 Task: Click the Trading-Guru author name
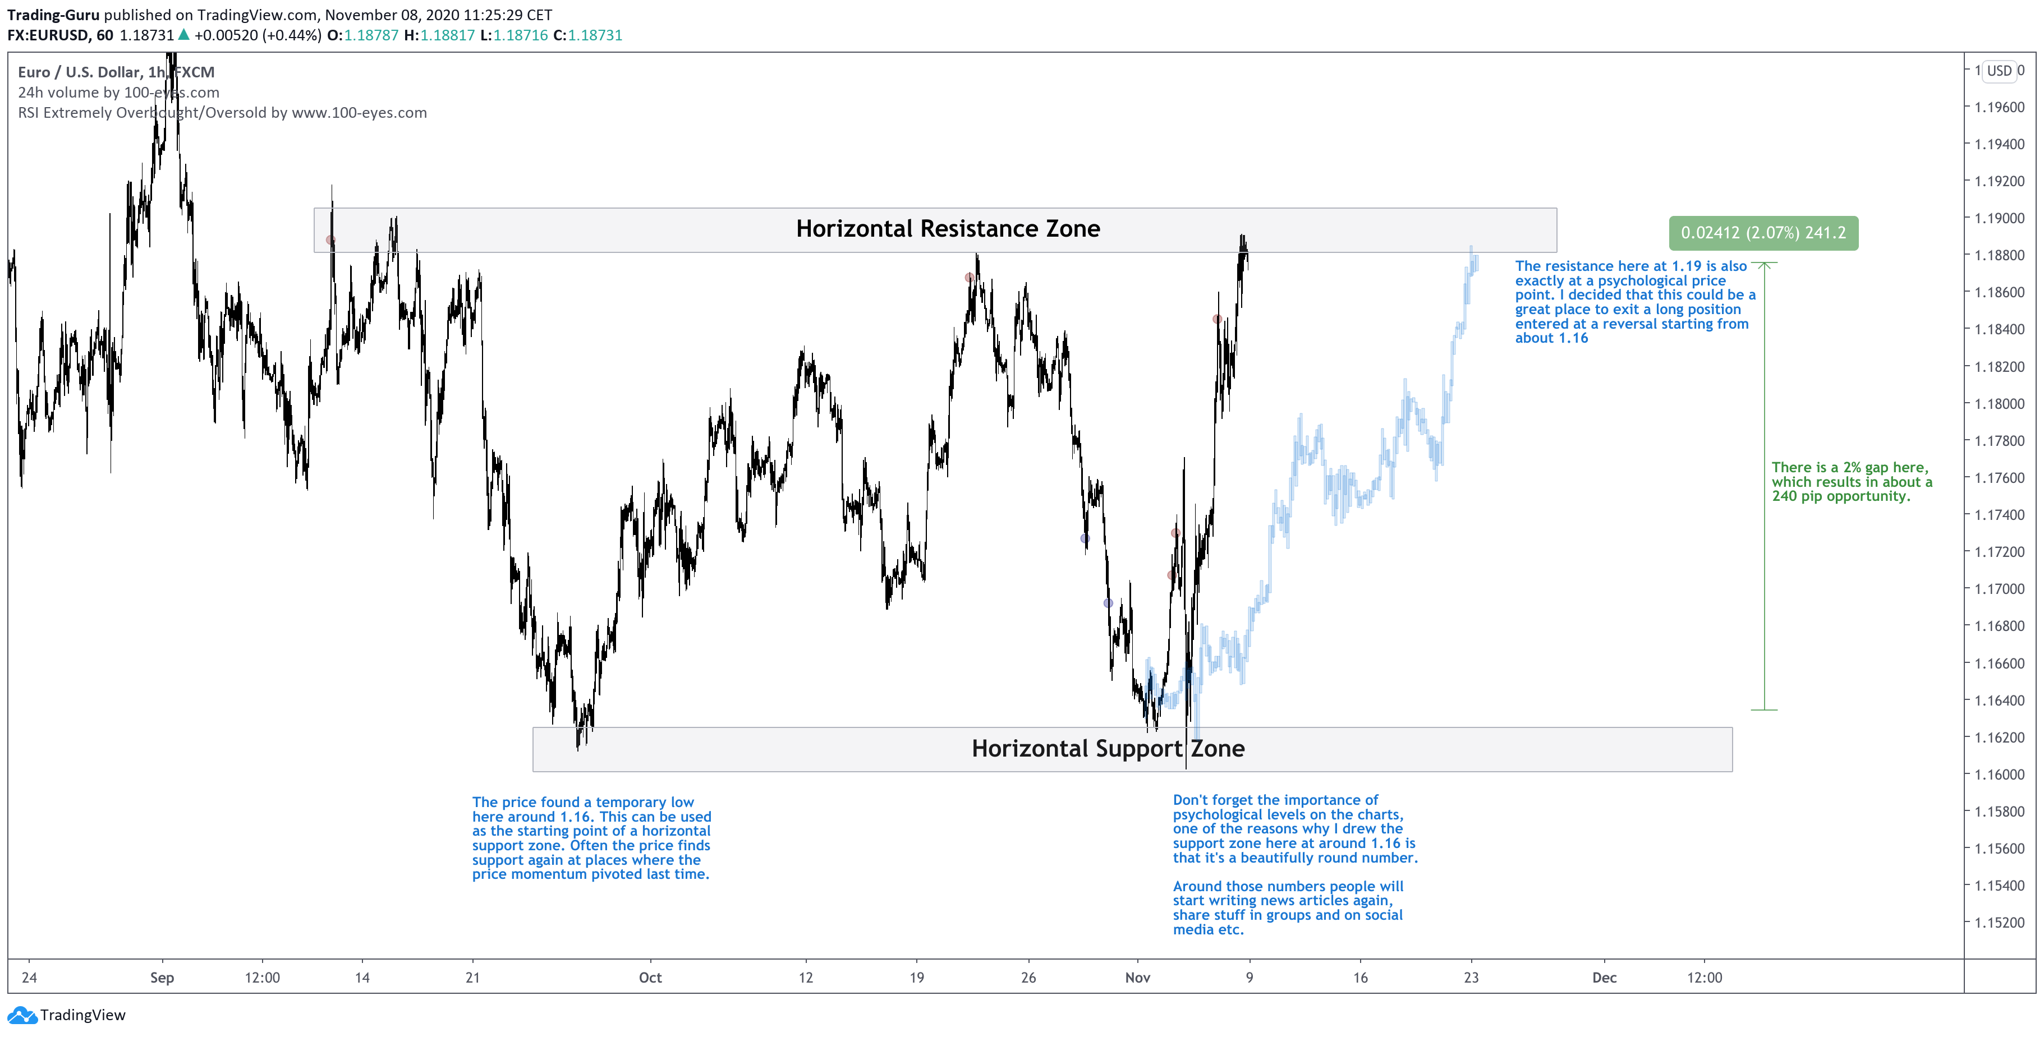click(x=53, y=15)
